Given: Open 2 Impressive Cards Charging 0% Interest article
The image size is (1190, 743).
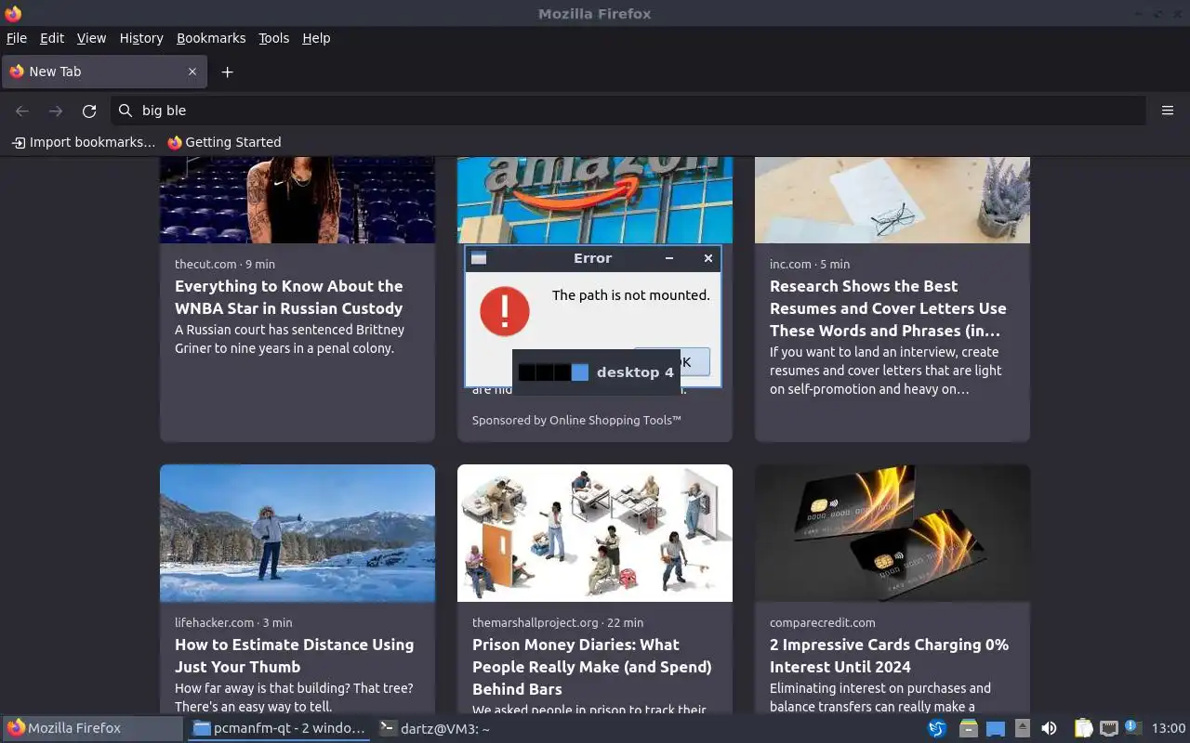Looking at the screenshot, I should [889, 656].
